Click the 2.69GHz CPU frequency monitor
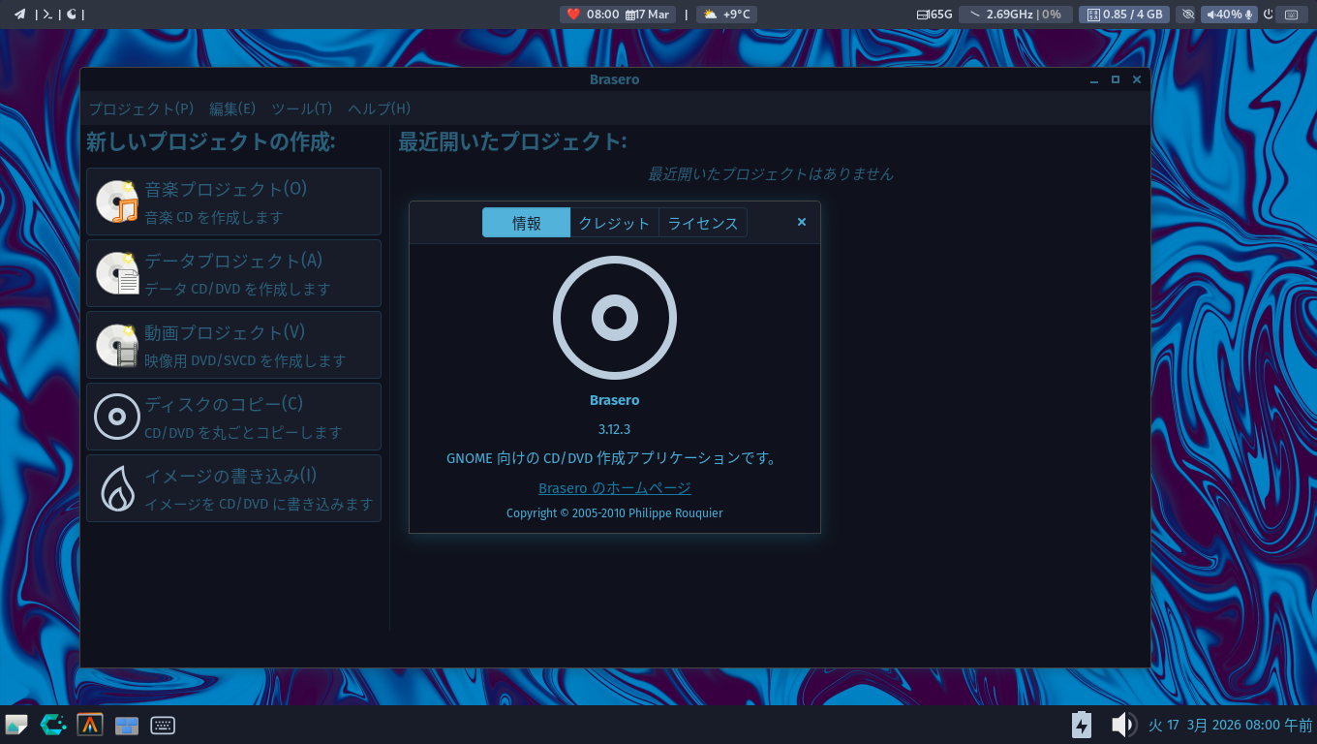The image size is (1317, 744). pyautogui.click(x=1016, y=15)
